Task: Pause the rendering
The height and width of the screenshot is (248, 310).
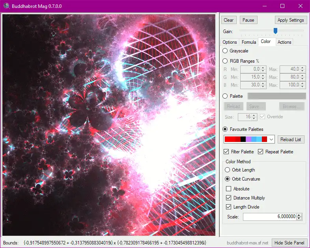Action: pyautogui.click(x=248, y=20)
